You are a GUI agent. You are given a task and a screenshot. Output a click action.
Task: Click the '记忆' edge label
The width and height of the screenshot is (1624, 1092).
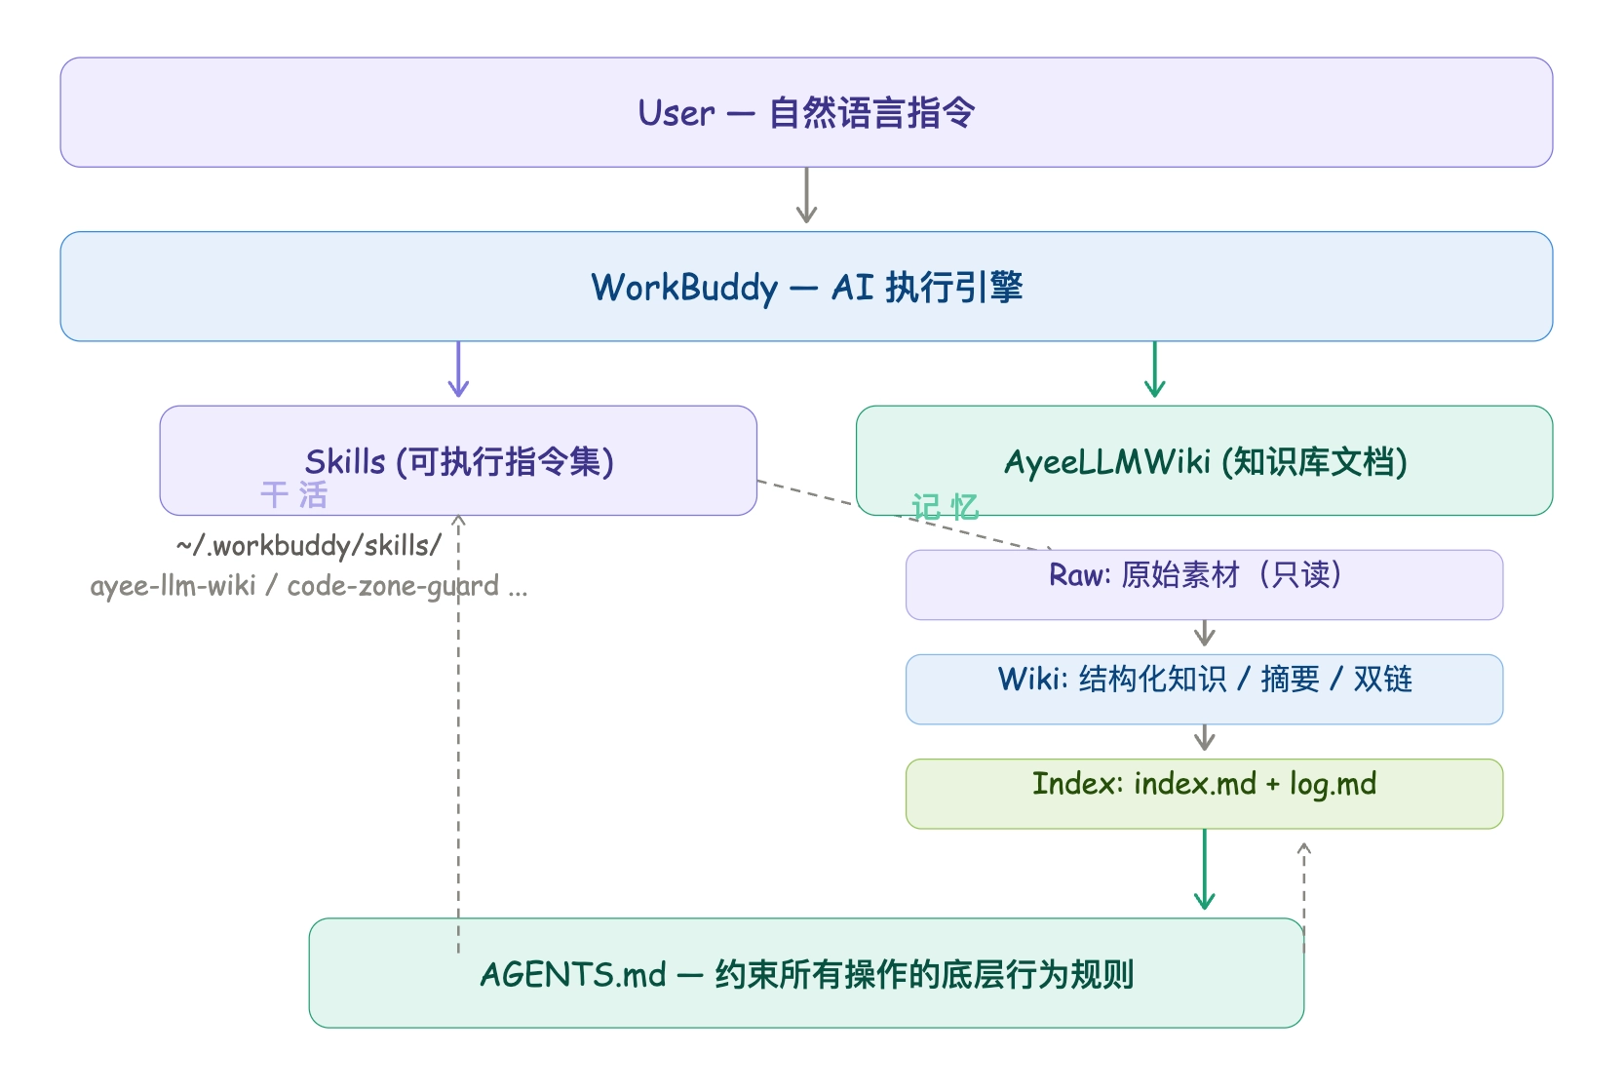pyautogui.click(x=945, y=507)
